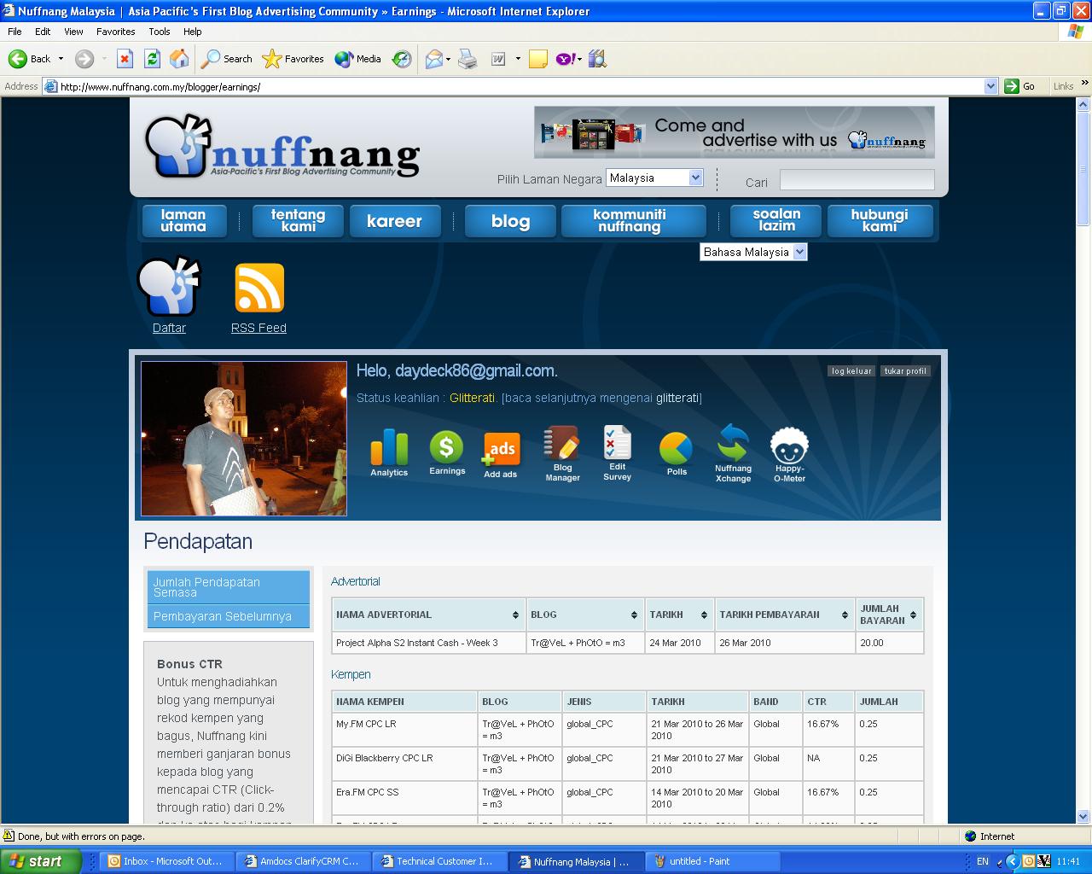Open the Blog Manager icon

[x=562, y=454]
